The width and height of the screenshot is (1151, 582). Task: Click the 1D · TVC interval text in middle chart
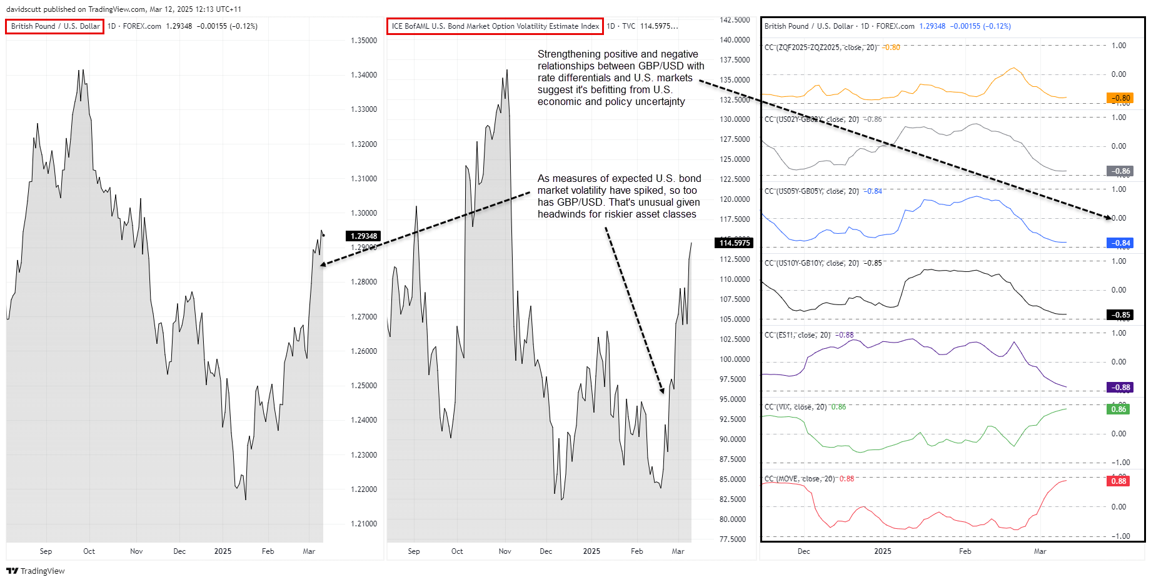pyautogui.click(x=621, y=26)
